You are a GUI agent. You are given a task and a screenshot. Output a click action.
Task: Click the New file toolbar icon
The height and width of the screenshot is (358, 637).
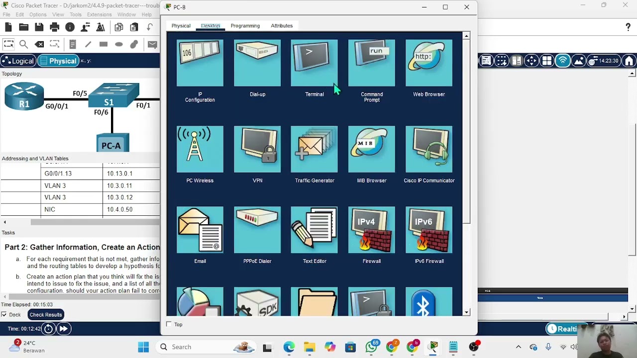8,27
